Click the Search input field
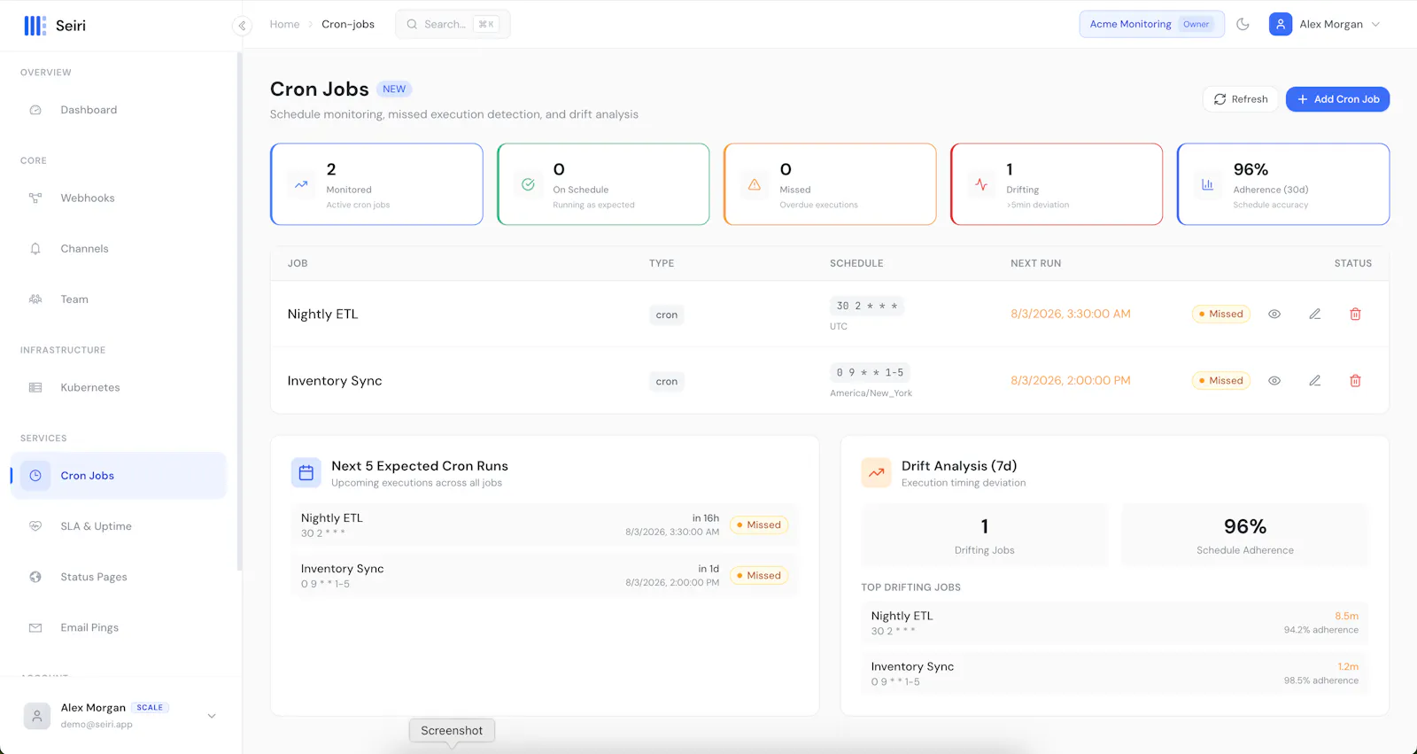1417x754 pixels. [453, 25]
